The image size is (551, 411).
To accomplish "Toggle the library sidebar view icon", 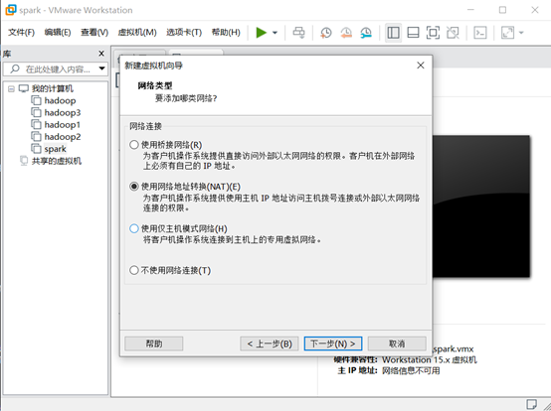I will point(393,33).
